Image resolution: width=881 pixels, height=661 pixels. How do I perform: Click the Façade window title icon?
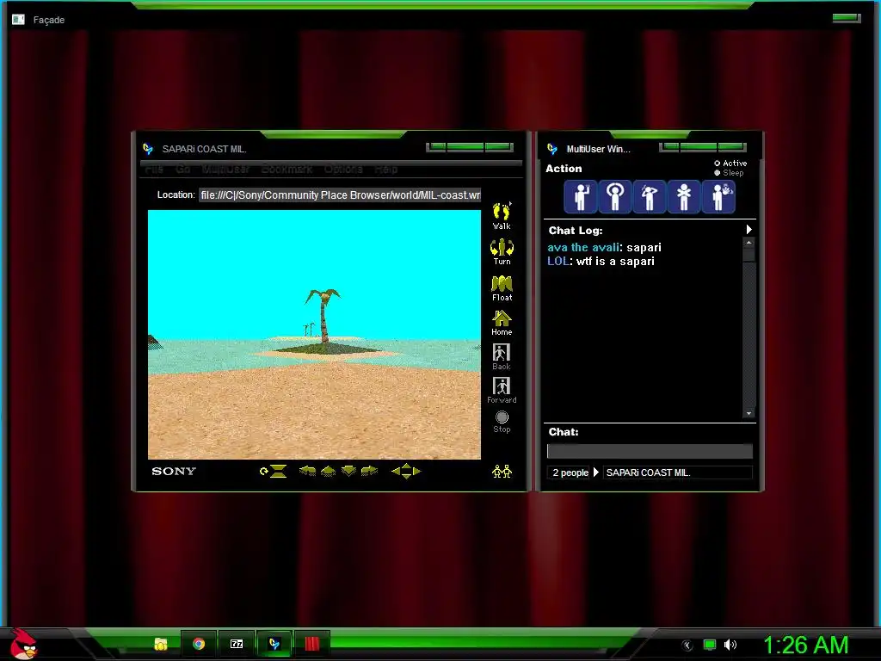pos(19,20)
